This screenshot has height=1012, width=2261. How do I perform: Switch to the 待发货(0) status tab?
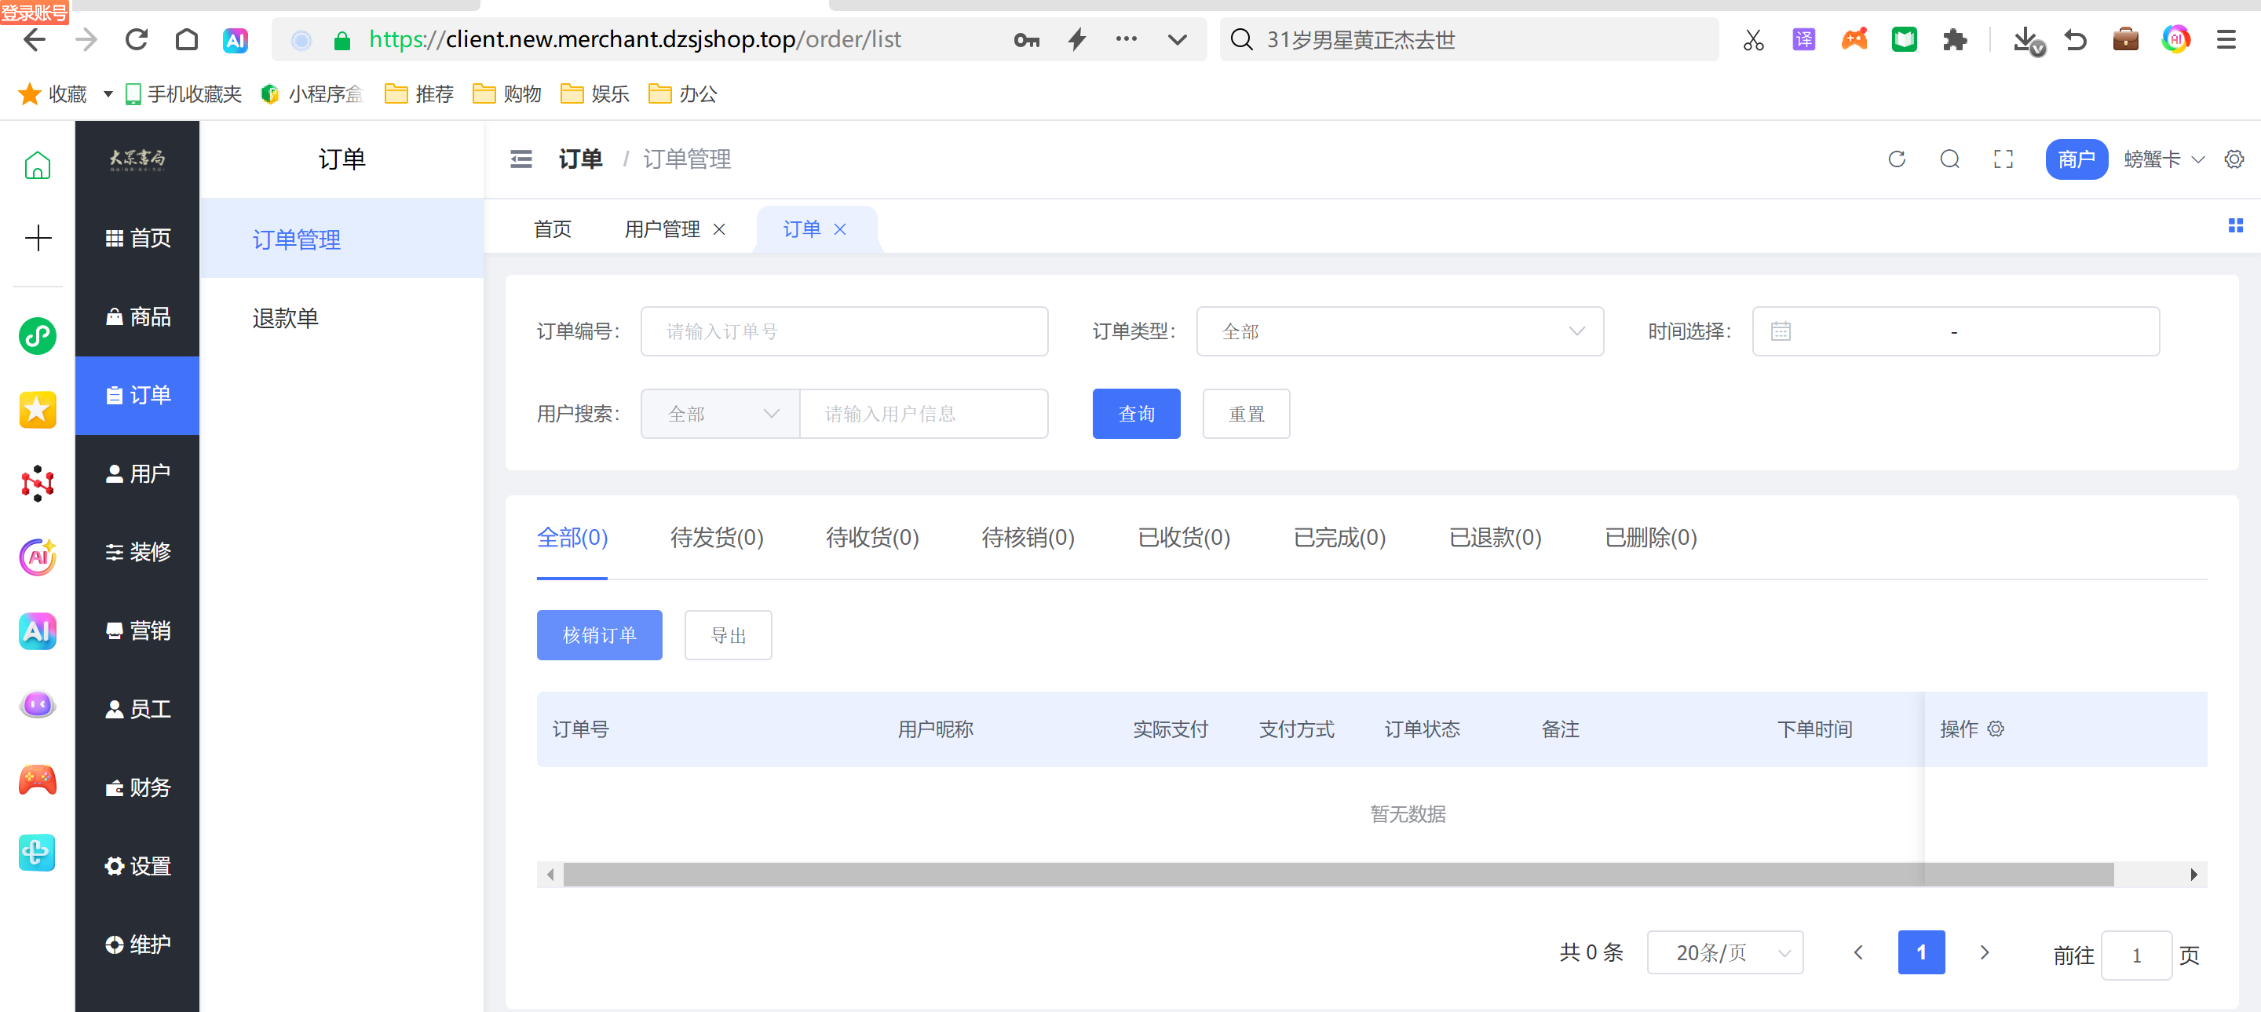click(x=716, y=537)
